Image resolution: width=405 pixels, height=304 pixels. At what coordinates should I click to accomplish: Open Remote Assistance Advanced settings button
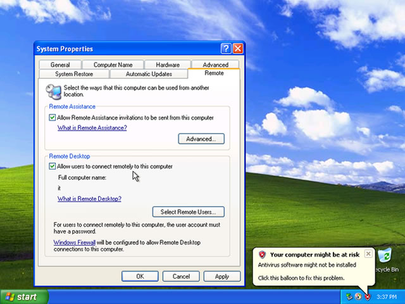coord(201,139)
